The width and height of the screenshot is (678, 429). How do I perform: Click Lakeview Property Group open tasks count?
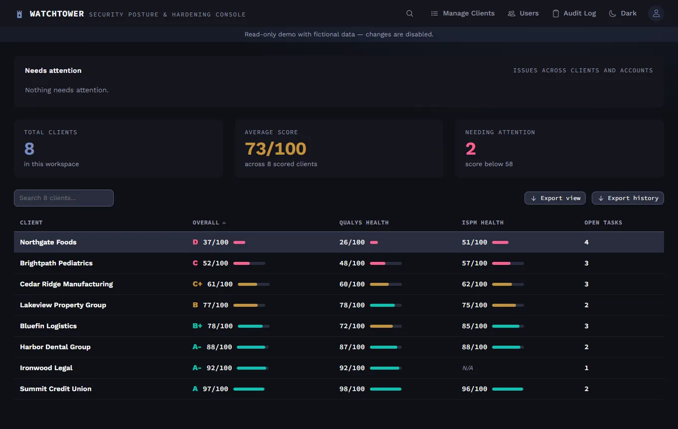pos(586,305)
